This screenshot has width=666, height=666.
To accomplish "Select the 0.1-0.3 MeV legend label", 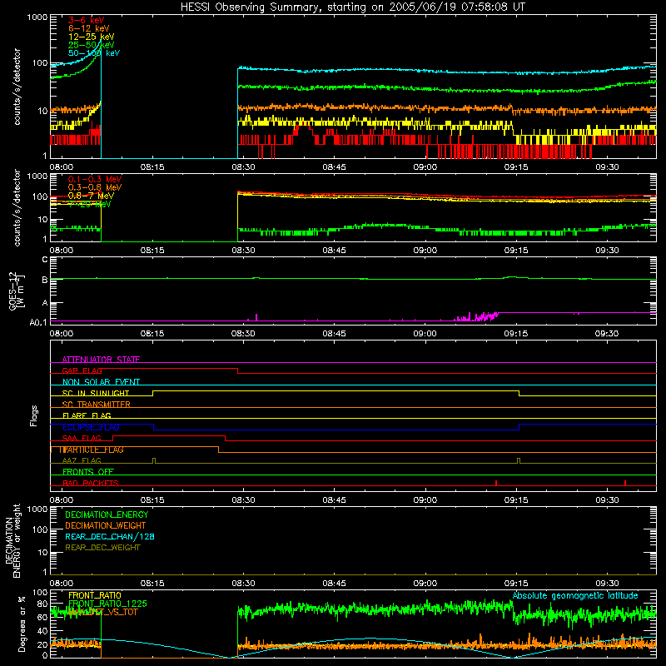I will (x=95, y=179).
